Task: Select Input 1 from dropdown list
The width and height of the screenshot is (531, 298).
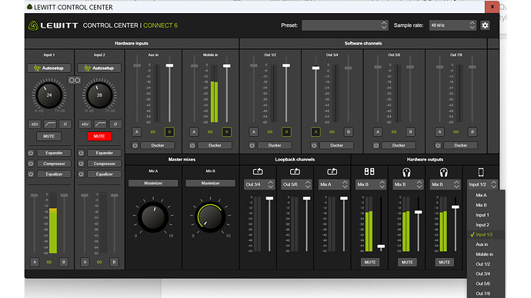Action: pos(486,215)
